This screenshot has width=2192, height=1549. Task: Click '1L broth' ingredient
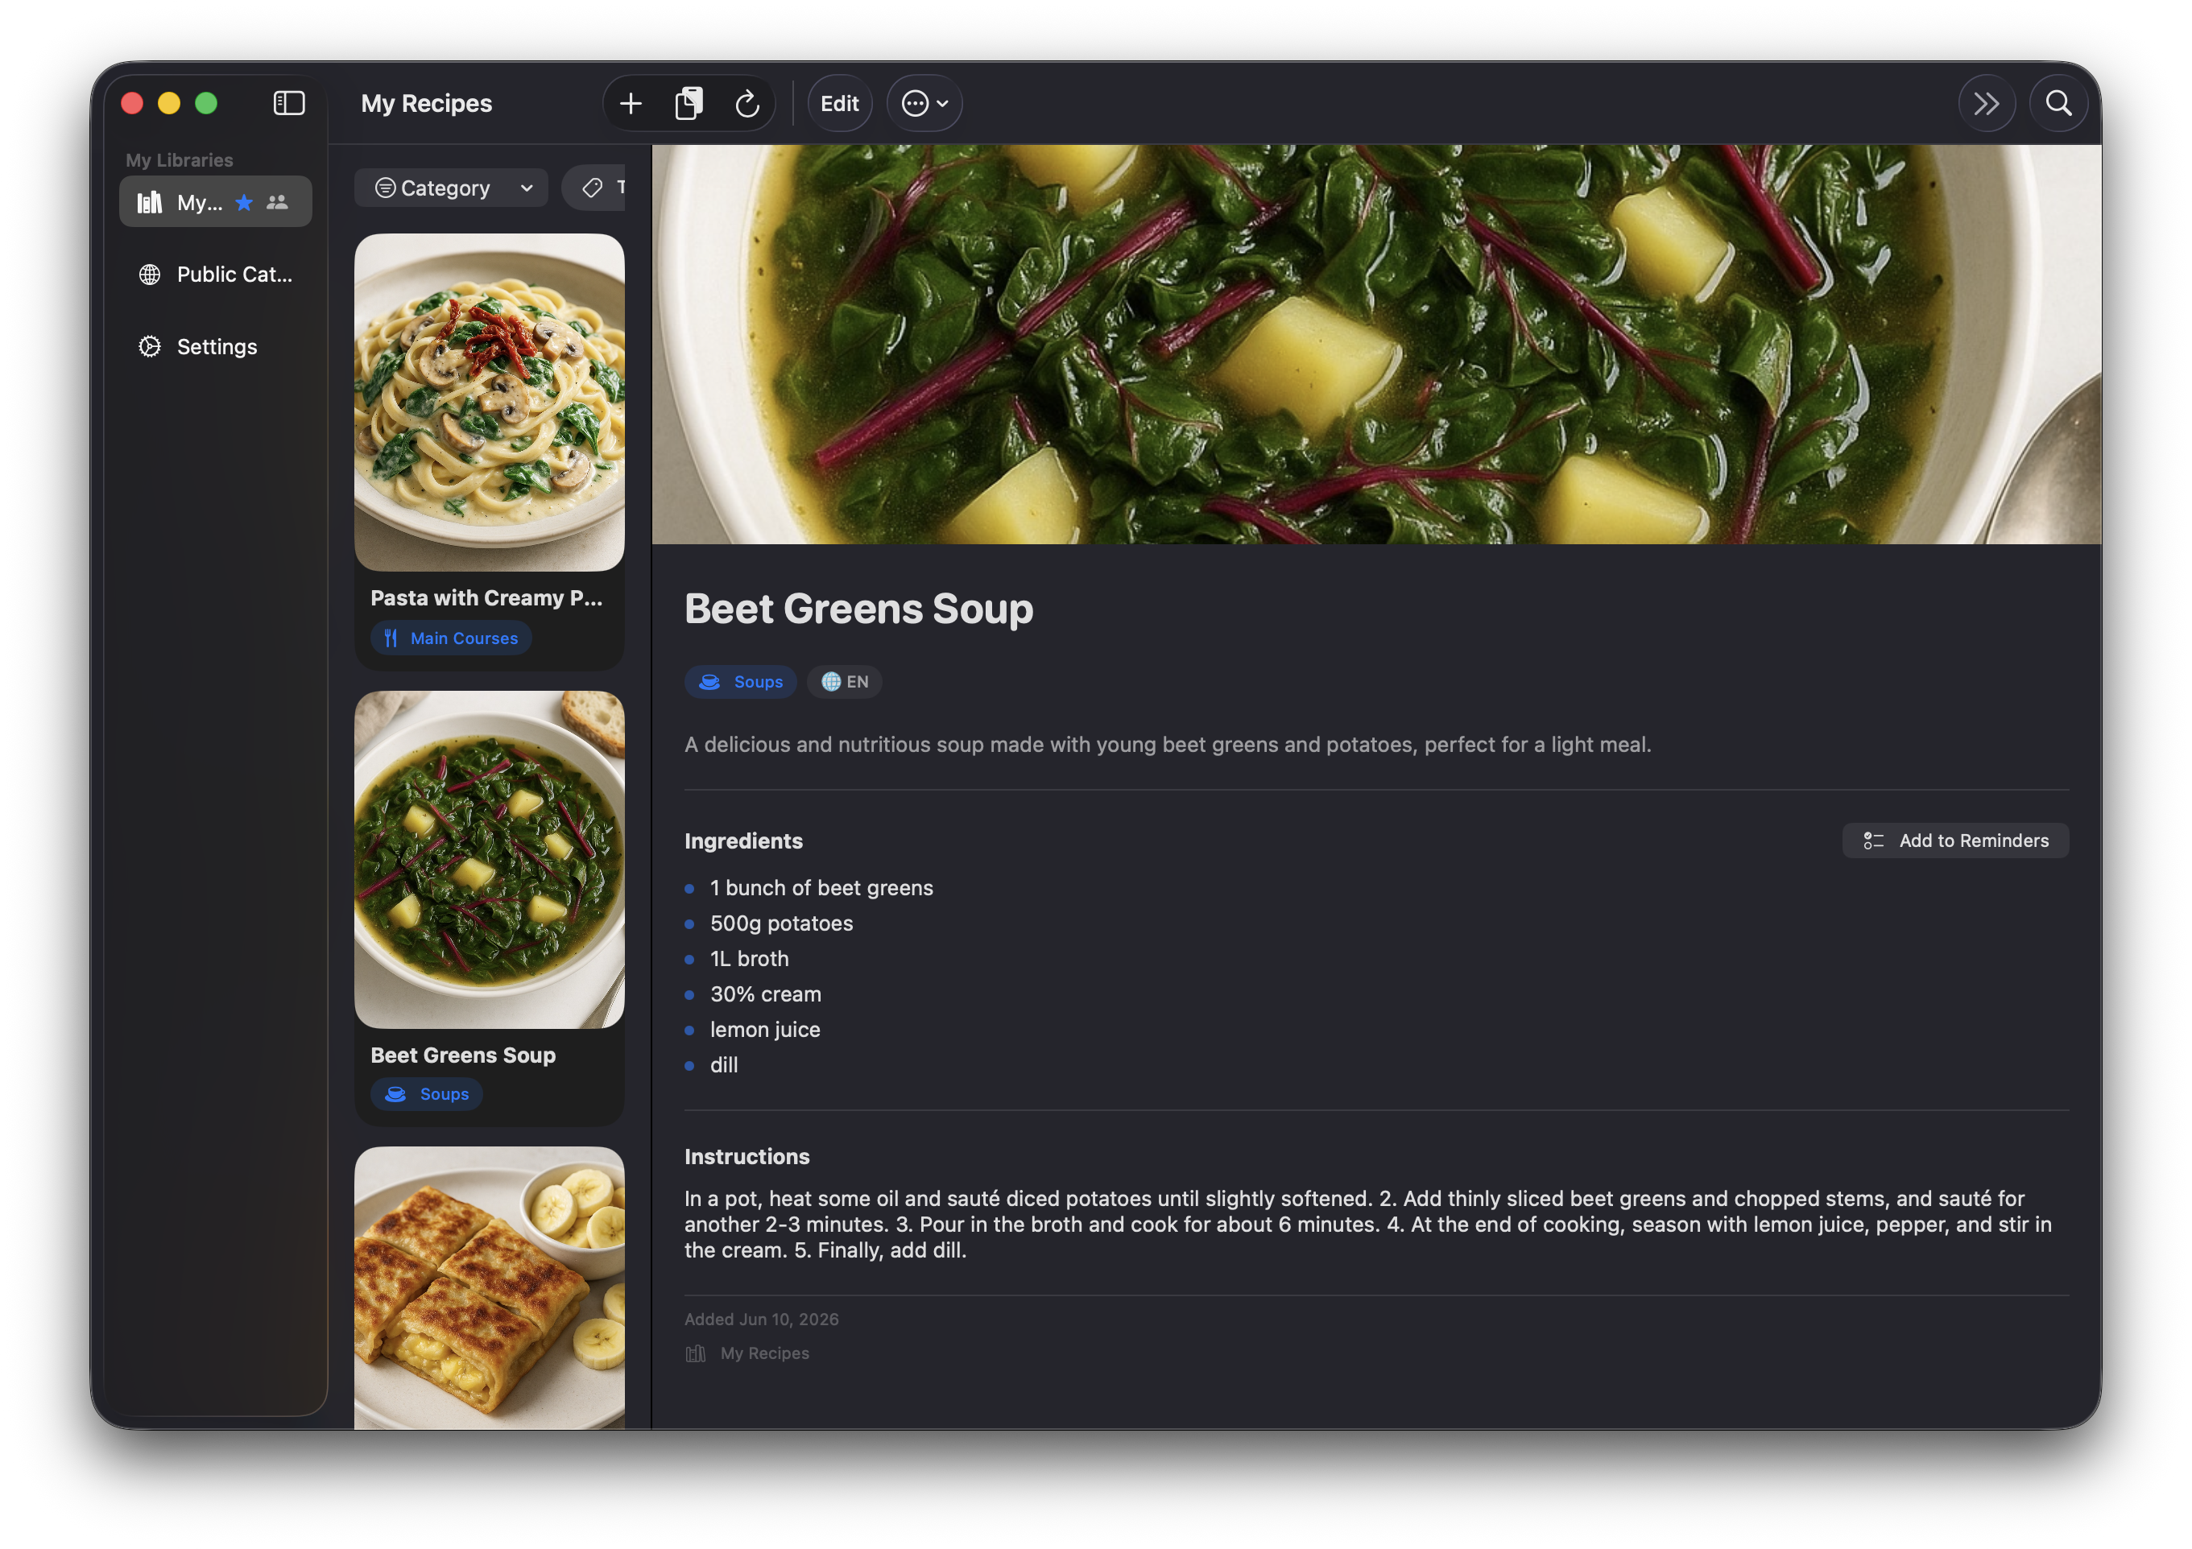[x=750, y=958]
